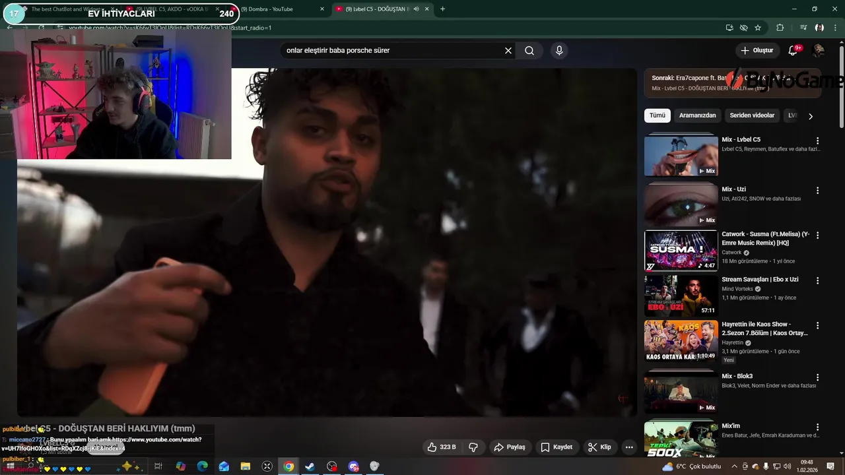Click the Chrome taskbar icon
Screen dimensions: 845x475
pos(288,466)
